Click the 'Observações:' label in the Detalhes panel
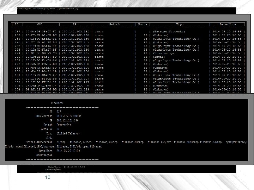The image size is (254, 190). 45,155
